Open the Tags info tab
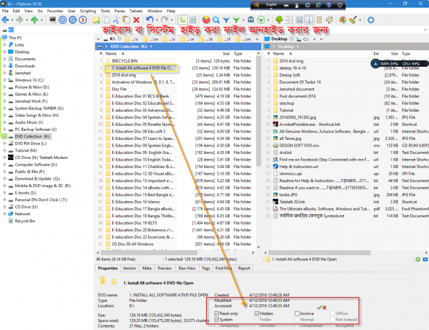The width and height of the screenshot is (429, 330). coord(206,268)
